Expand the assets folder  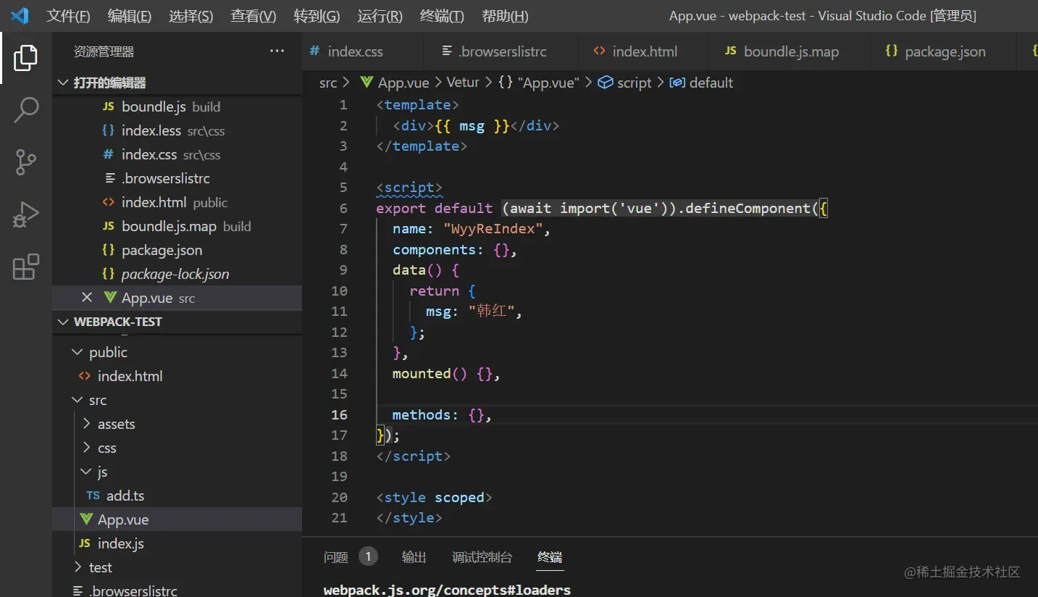point(87,424)
